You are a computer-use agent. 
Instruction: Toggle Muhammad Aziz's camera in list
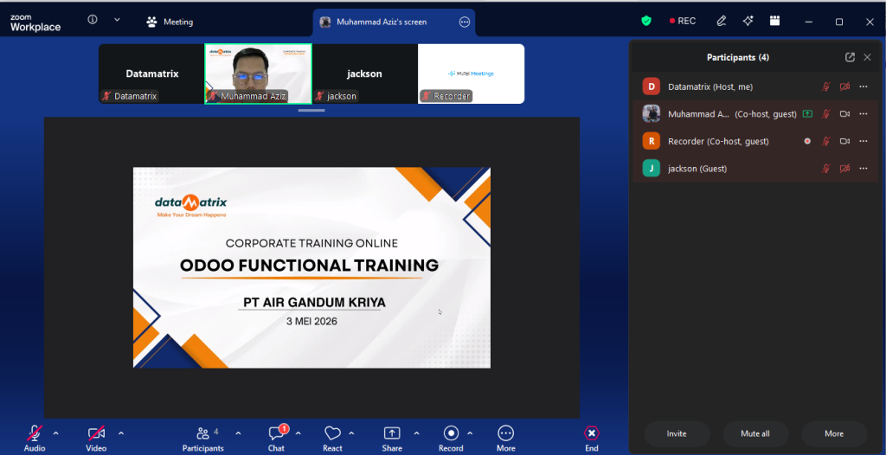(844, 114)
